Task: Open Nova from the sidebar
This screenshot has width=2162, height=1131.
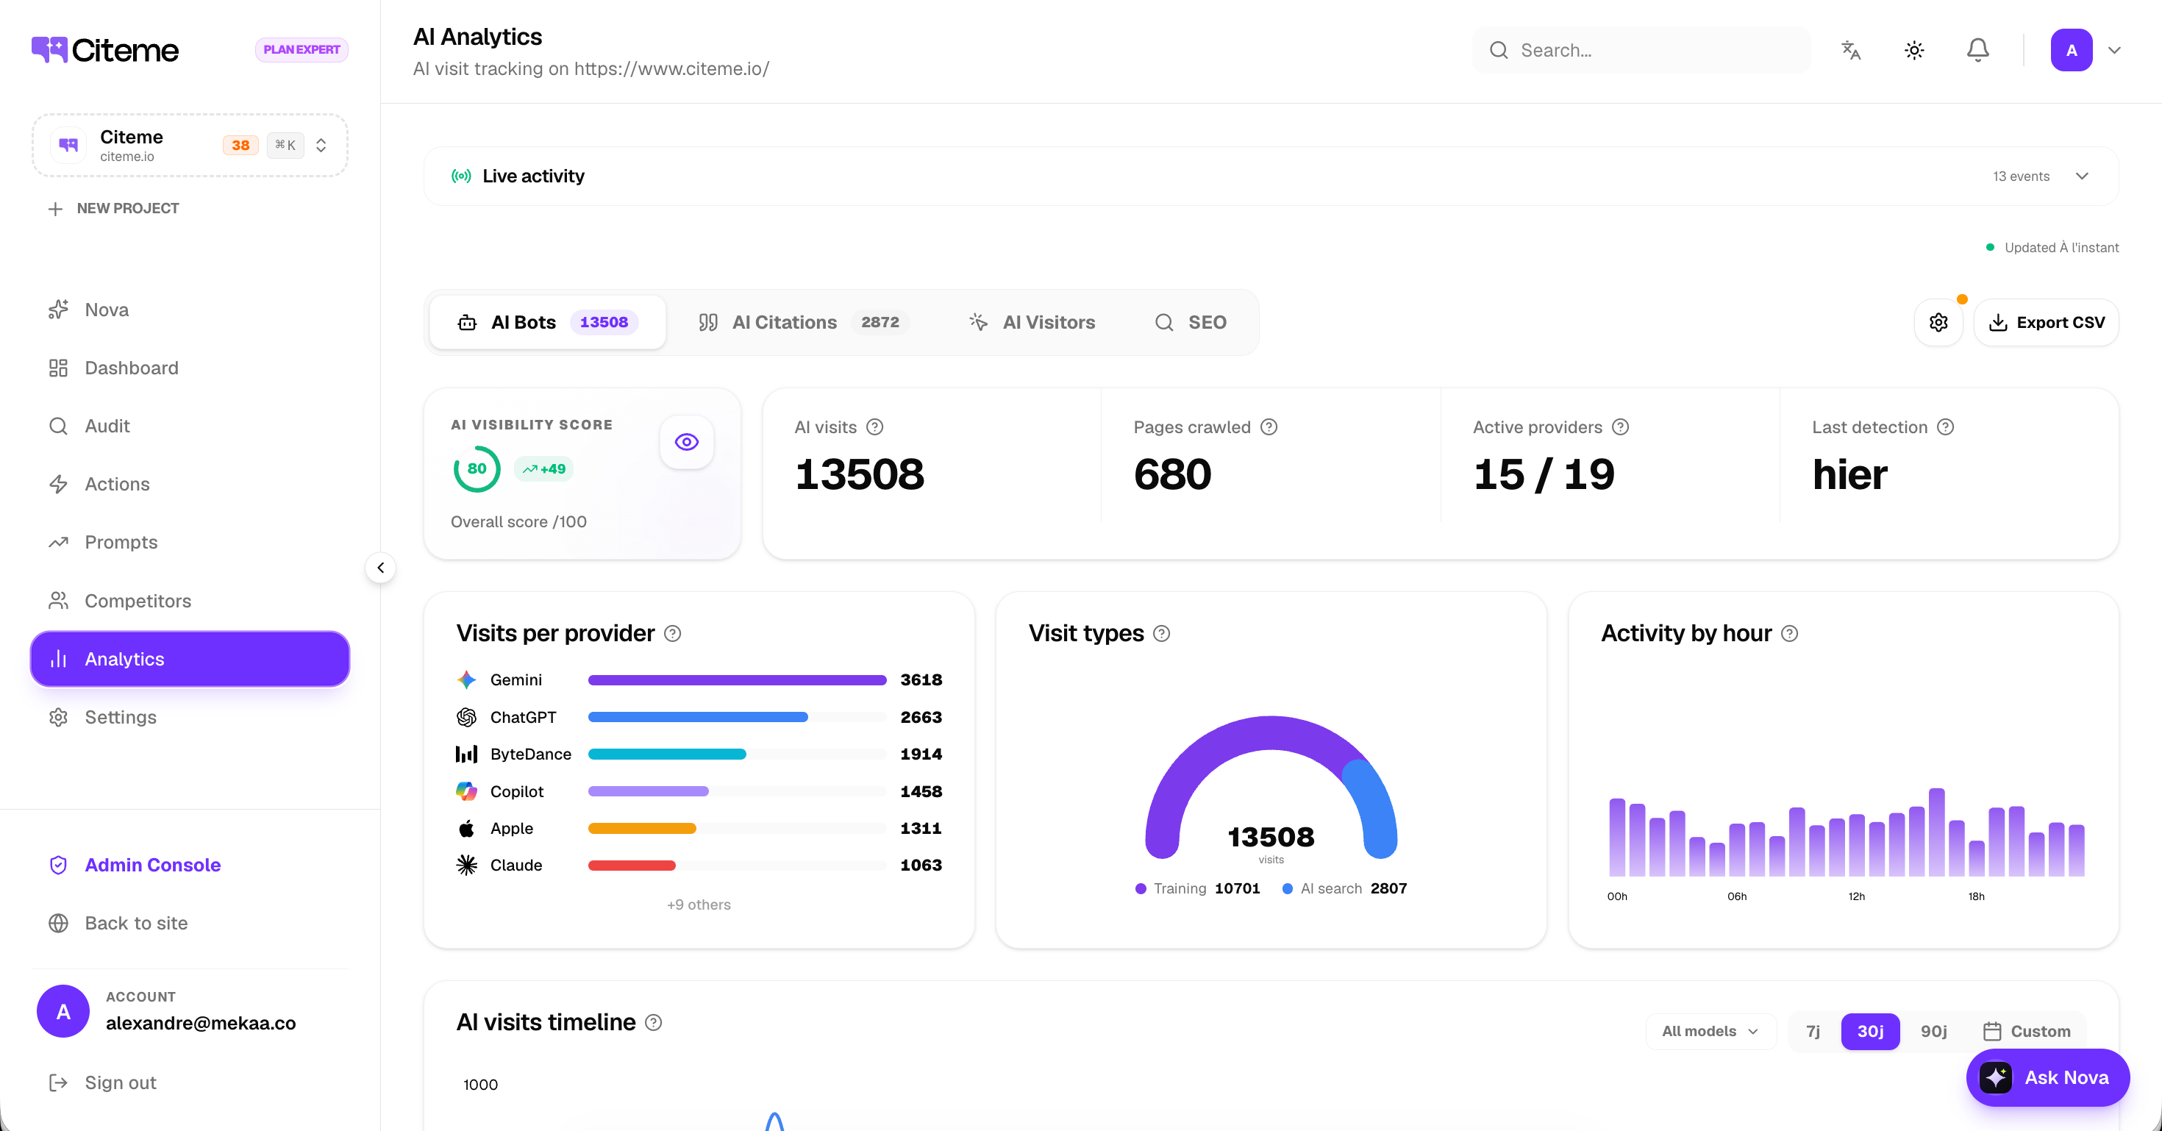Action: [190, 310]
